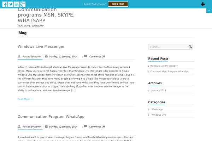Open the January 2014 archive
Viewport: 212px width, 141px height.
tap(159, 90)
